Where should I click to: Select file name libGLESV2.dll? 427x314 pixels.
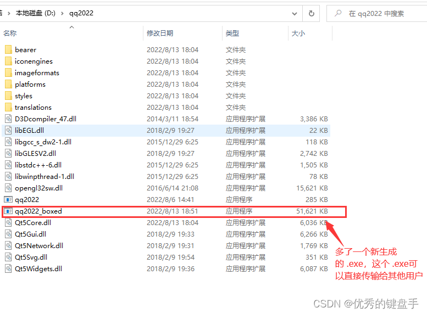point(35,154)
